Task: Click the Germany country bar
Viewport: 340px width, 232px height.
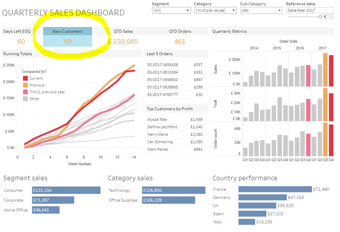Action: 263,197
